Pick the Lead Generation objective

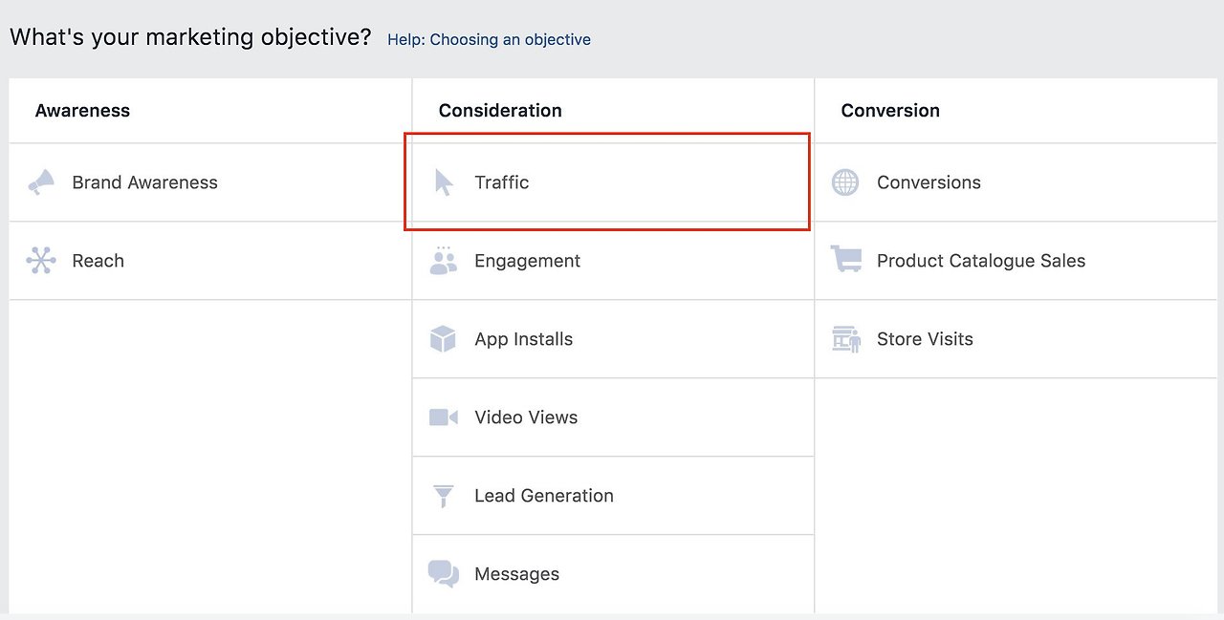pyautogui.click(x=543, y=495)
